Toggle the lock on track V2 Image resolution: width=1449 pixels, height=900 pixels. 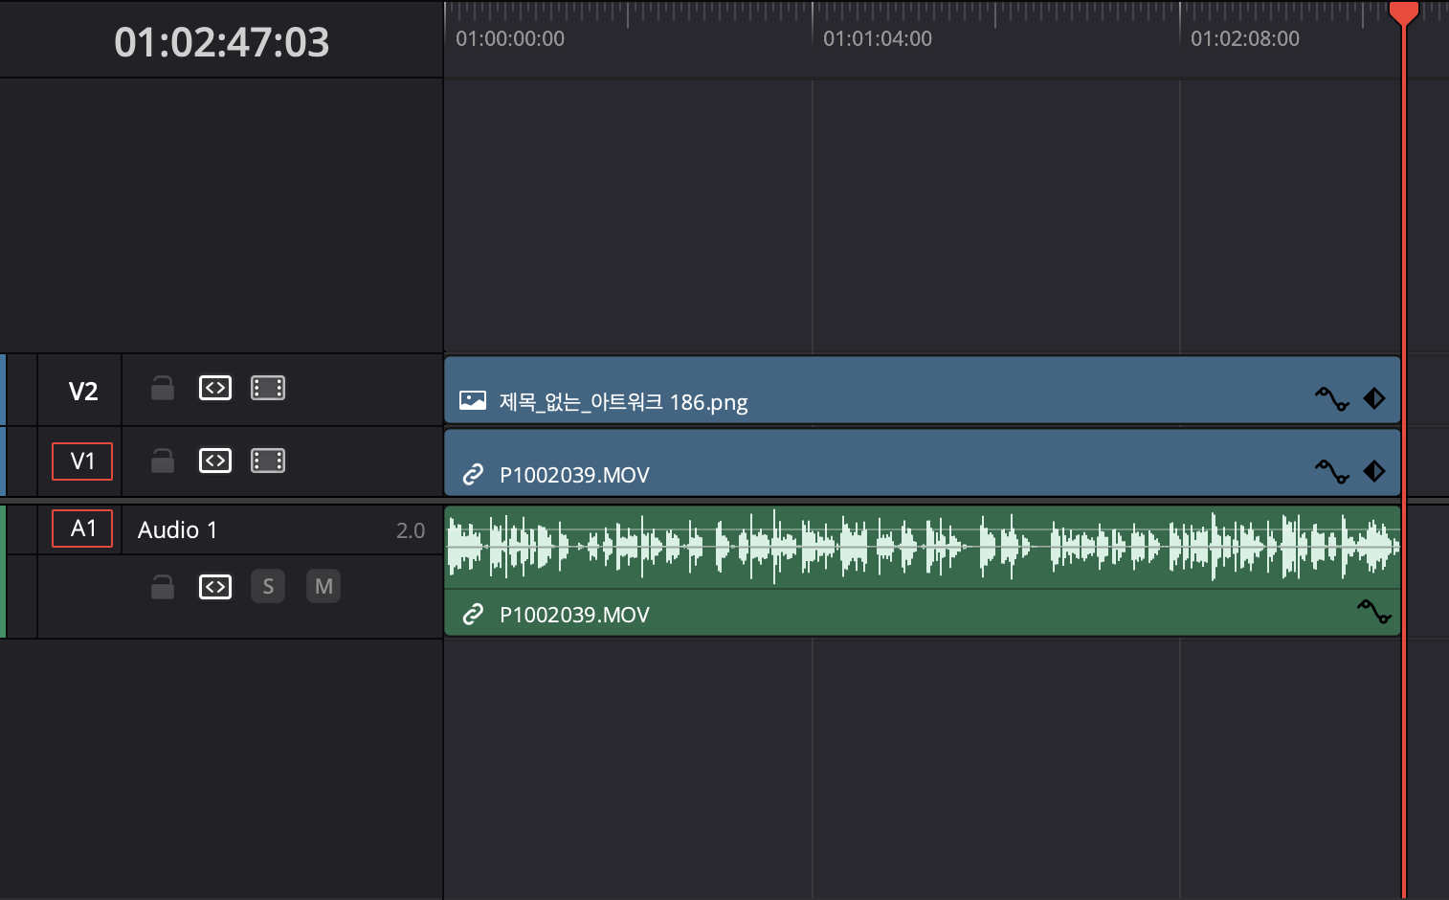163,388
